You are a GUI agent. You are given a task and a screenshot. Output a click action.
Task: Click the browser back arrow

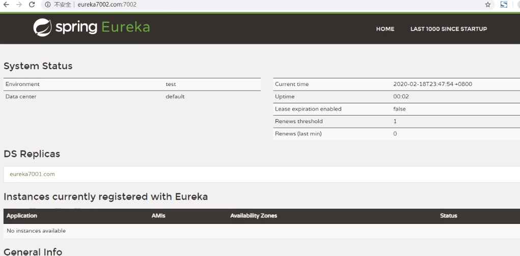pyautogui.click(x=6, y=5)
